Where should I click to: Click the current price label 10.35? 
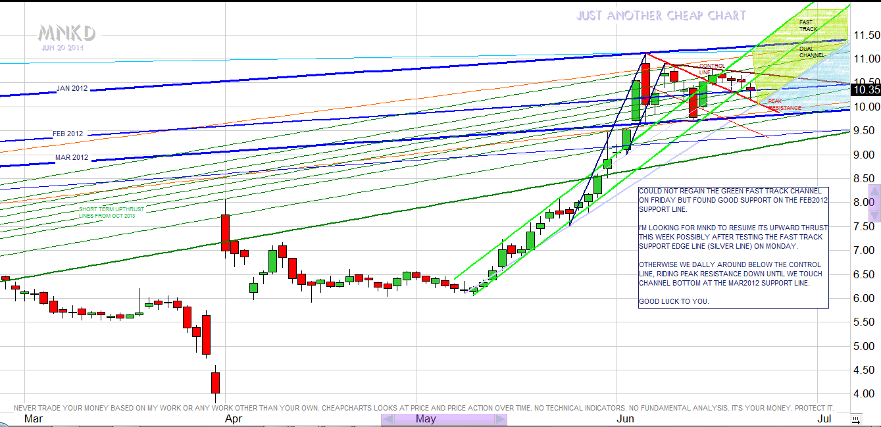[x=865, y=89]
